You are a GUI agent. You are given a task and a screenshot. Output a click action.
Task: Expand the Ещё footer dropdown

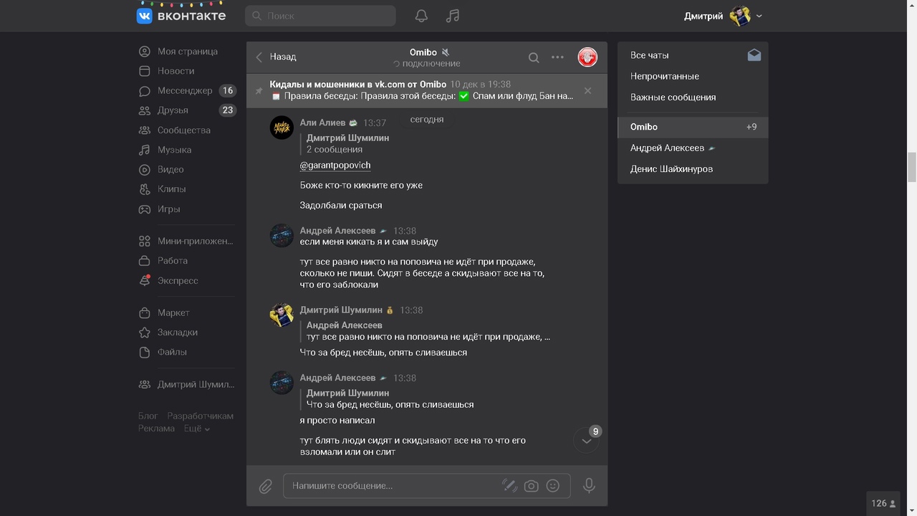coord(196,429)
